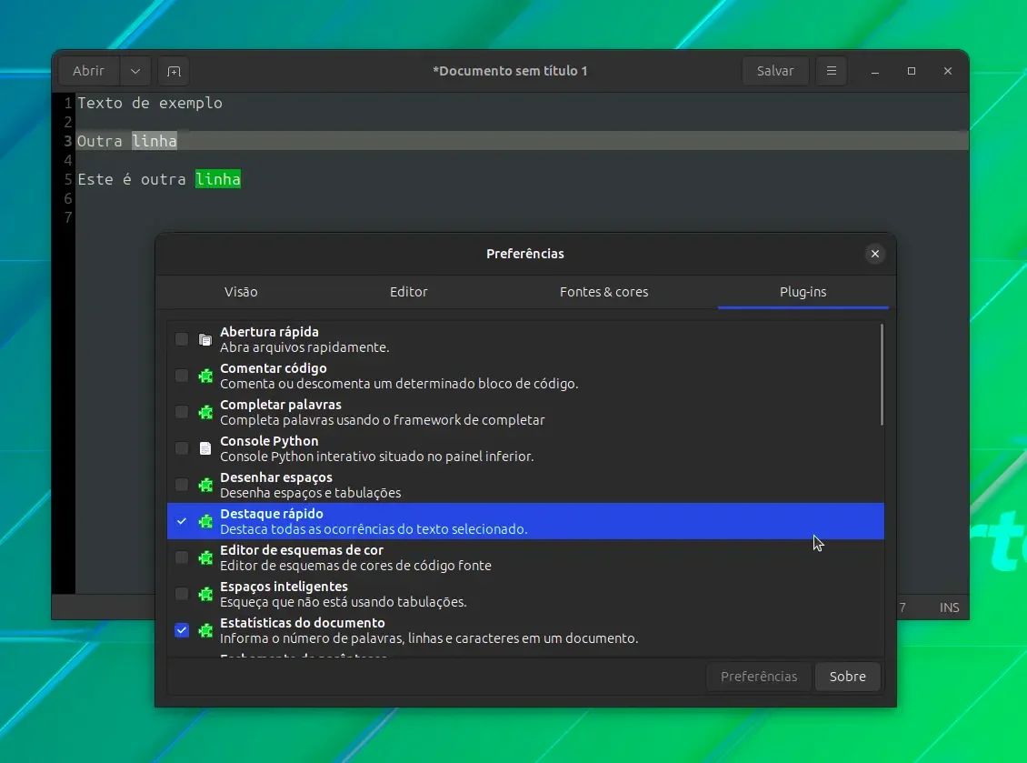The image size is (1027, 763).
Task: Select the 'Estatísticas do documento' plugin name
Action: point(302,623)
